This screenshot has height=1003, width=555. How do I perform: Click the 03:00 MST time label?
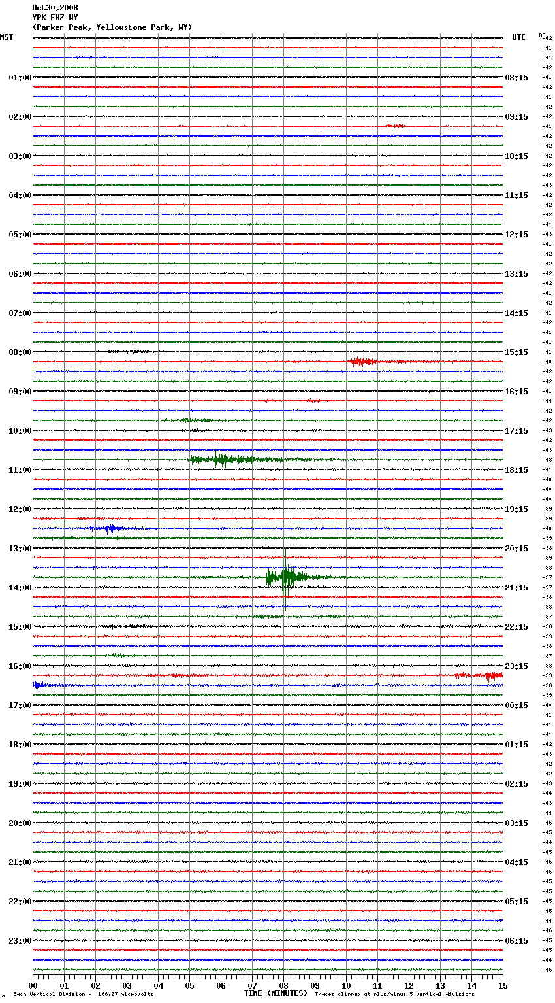coord(20,156)
